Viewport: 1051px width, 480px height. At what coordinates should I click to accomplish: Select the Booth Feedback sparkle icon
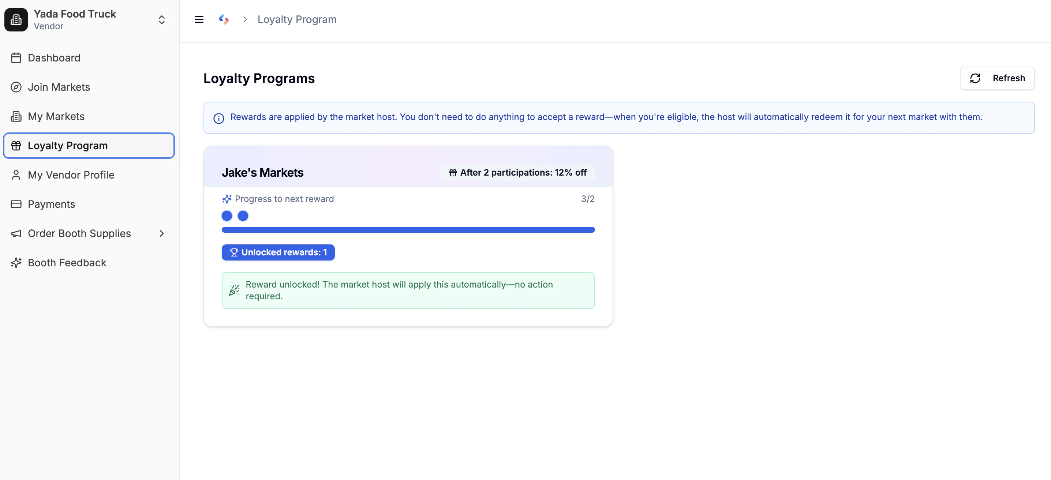coord(16,263)
